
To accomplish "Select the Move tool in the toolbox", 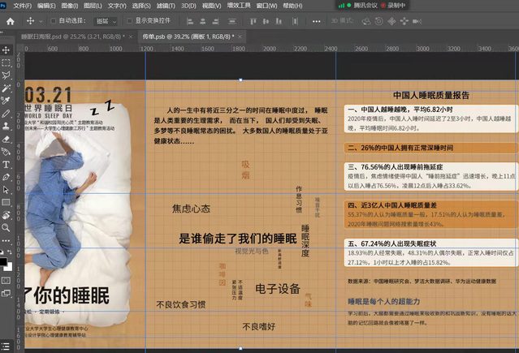I will [6, 50].
